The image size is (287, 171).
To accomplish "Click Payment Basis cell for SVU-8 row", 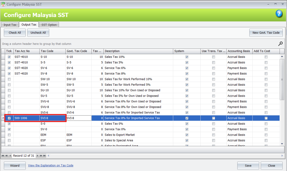I will point(239,107).
